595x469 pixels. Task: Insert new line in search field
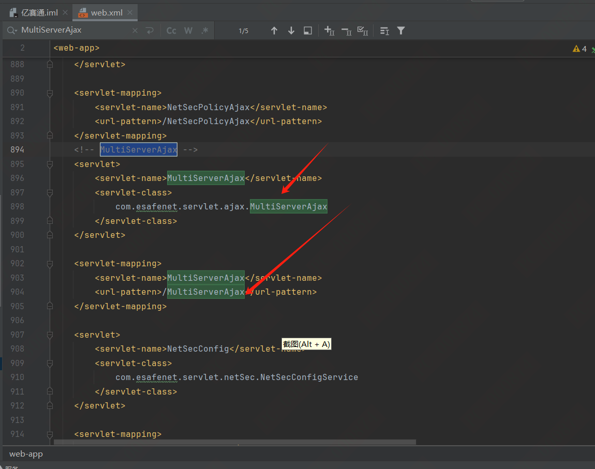[x=150, y=31]
